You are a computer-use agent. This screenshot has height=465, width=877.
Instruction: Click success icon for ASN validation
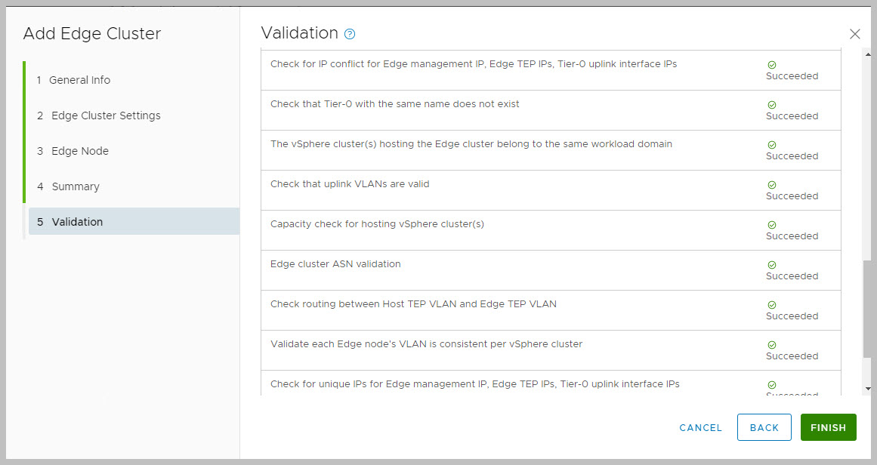pos(771,265)
